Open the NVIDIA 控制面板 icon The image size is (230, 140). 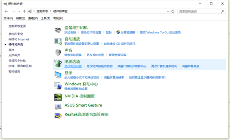tap(58, 98)
